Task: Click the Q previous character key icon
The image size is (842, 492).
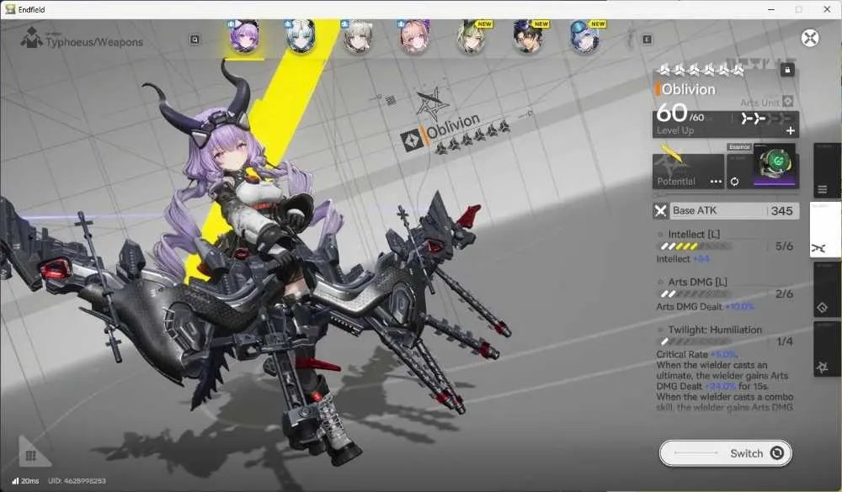Action: point(195,40)
